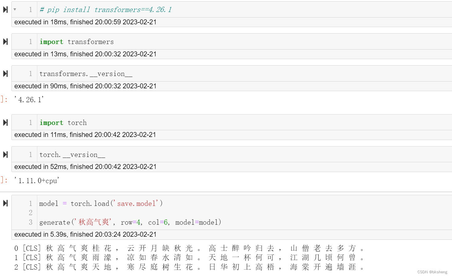The image size is (452, 277).
Task: Toggle the timing bar of import torch cell
Action: click(85, 134)
